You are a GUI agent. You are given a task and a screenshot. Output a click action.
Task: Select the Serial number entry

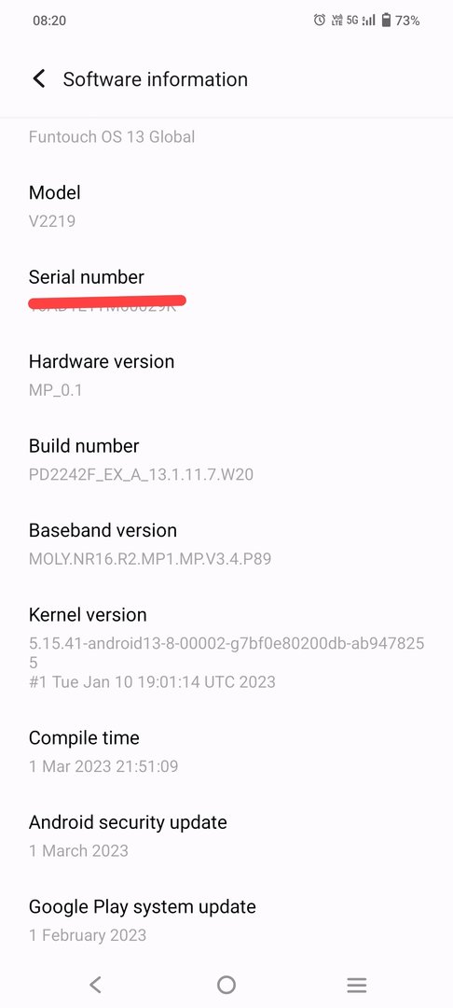(x=226, y=291)
